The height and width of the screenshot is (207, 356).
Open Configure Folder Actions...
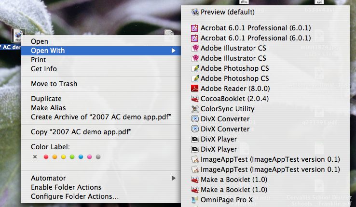click(101, 196)
